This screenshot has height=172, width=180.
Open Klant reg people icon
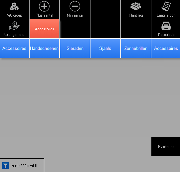[x=136, y=6]
